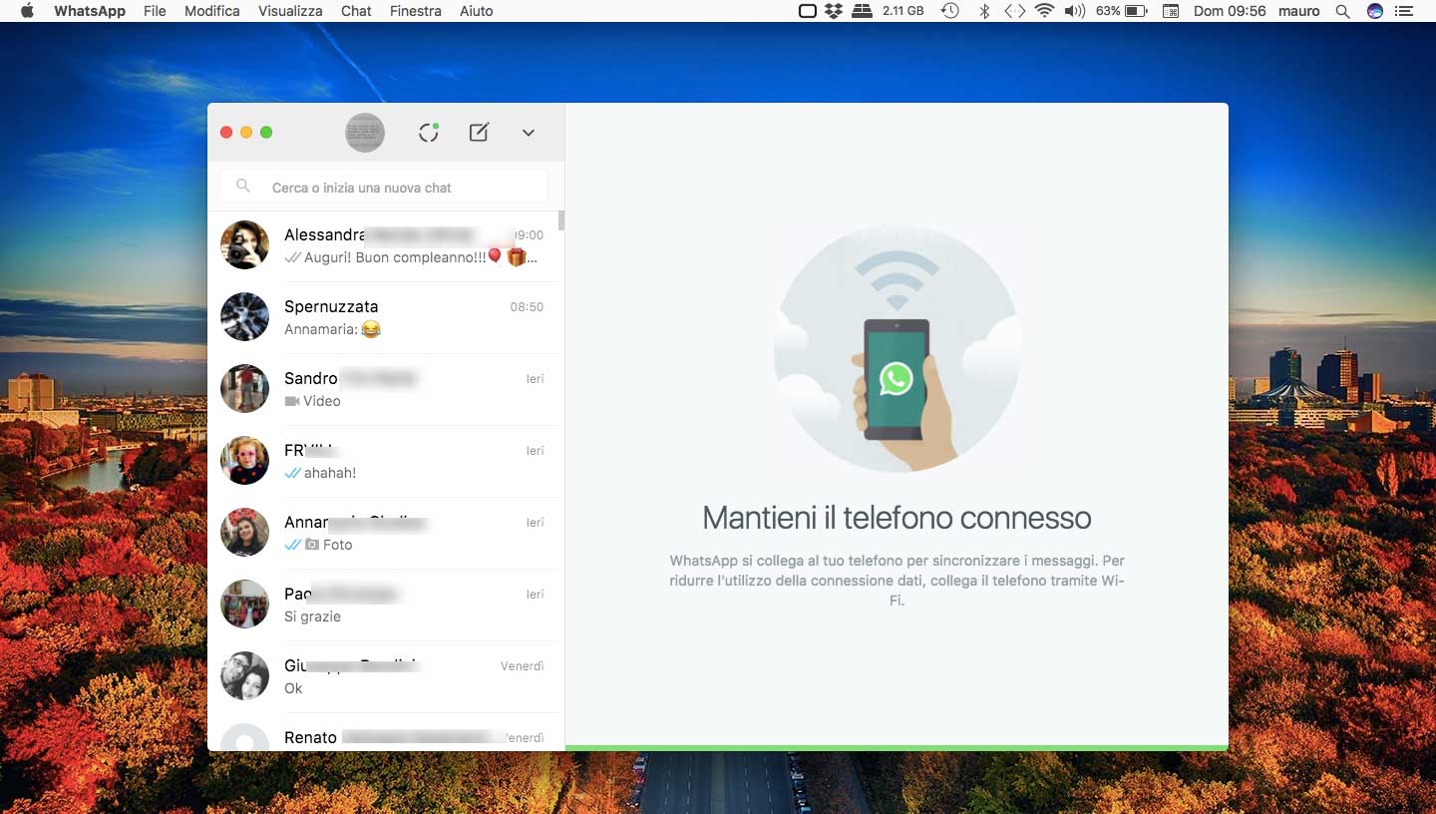Open the Visualizza menu
The image size is (1436, 814).
click(290, 11)
